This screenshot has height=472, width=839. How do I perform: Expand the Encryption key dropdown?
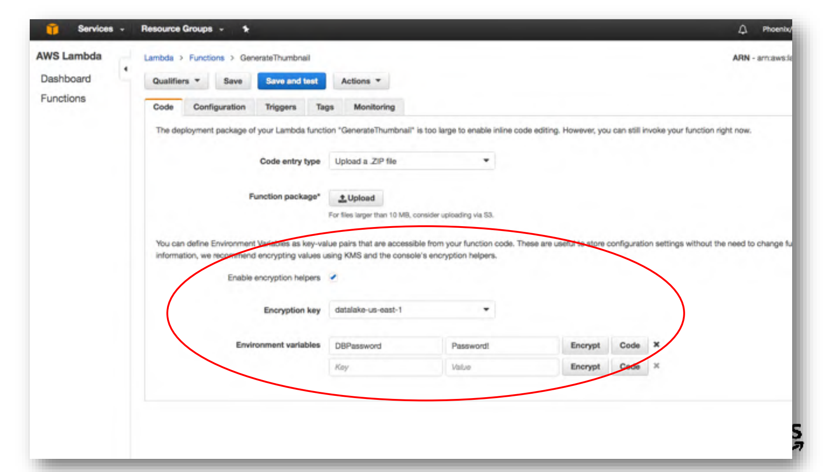[411, 310]
